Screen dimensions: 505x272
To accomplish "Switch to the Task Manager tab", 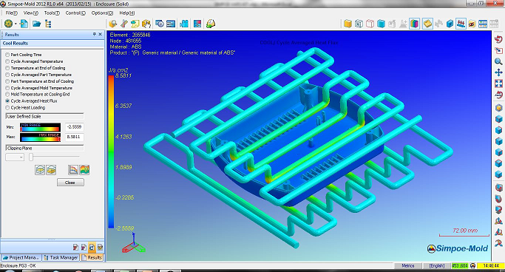I will pyautogui.click(x=61, y=257).
